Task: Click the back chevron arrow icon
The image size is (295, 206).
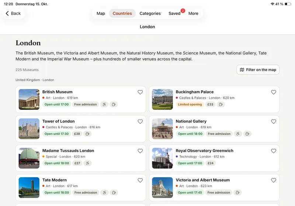Action: click(7, 13)
